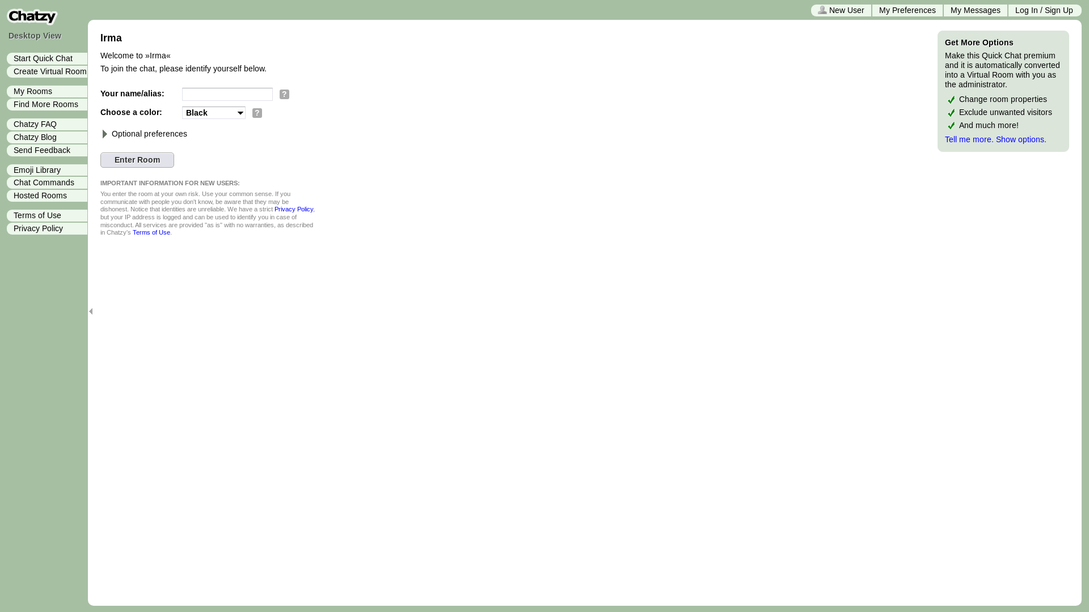This screenshot has width=1089, height=612.
Task: Click the help icon beside color dropdown
Action: coord(257,113)
